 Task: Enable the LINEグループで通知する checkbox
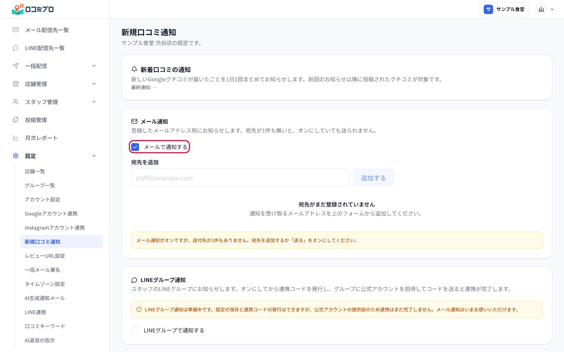pos(135,330)
